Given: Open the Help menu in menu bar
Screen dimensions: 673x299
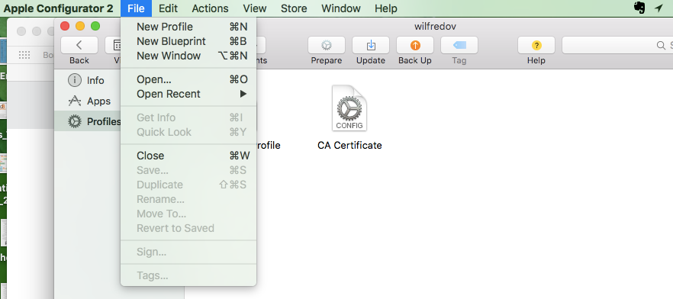Looking at the screenshot, I should click(x=386, y=8).
